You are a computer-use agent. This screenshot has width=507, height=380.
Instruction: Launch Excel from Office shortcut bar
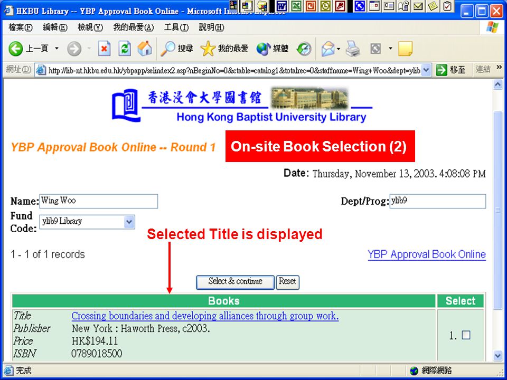296,6
